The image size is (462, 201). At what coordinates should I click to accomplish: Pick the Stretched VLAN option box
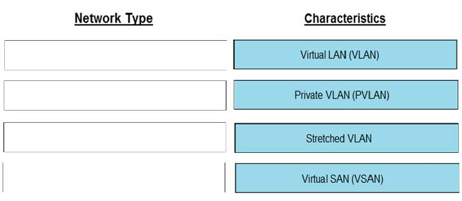pos(346,138)
